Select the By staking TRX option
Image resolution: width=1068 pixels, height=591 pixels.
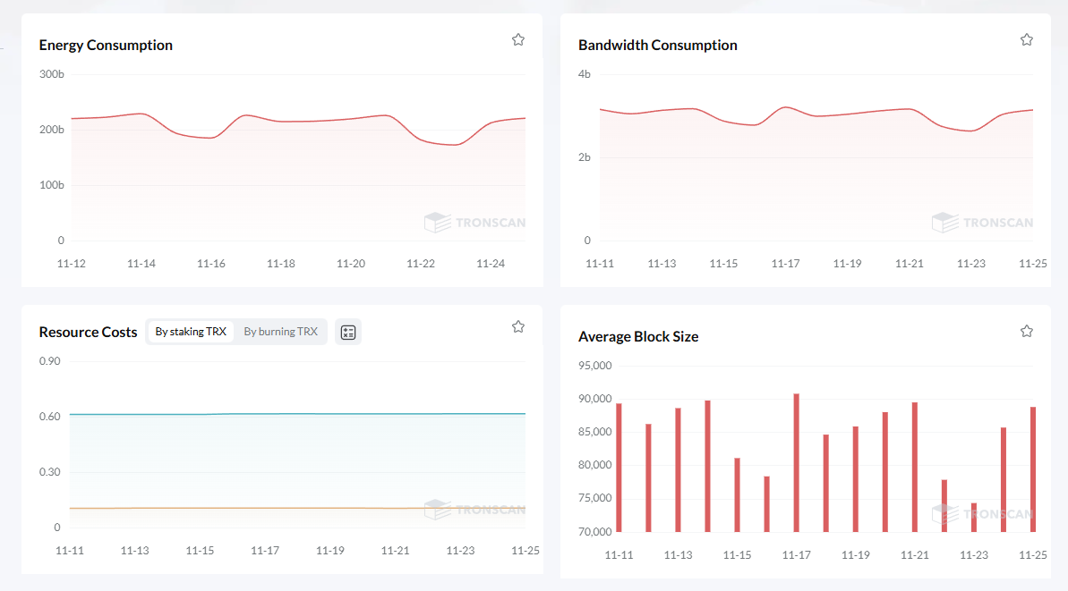pyautogui.click(x=191, y=332)
